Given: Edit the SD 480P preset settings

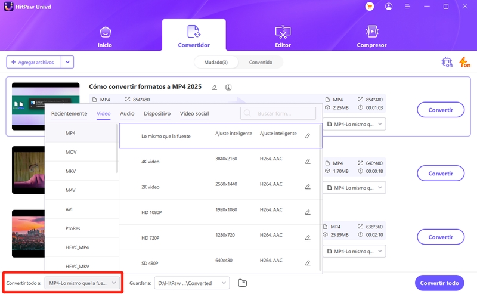Looking at the screenshot, I should [x=308, y=263].
